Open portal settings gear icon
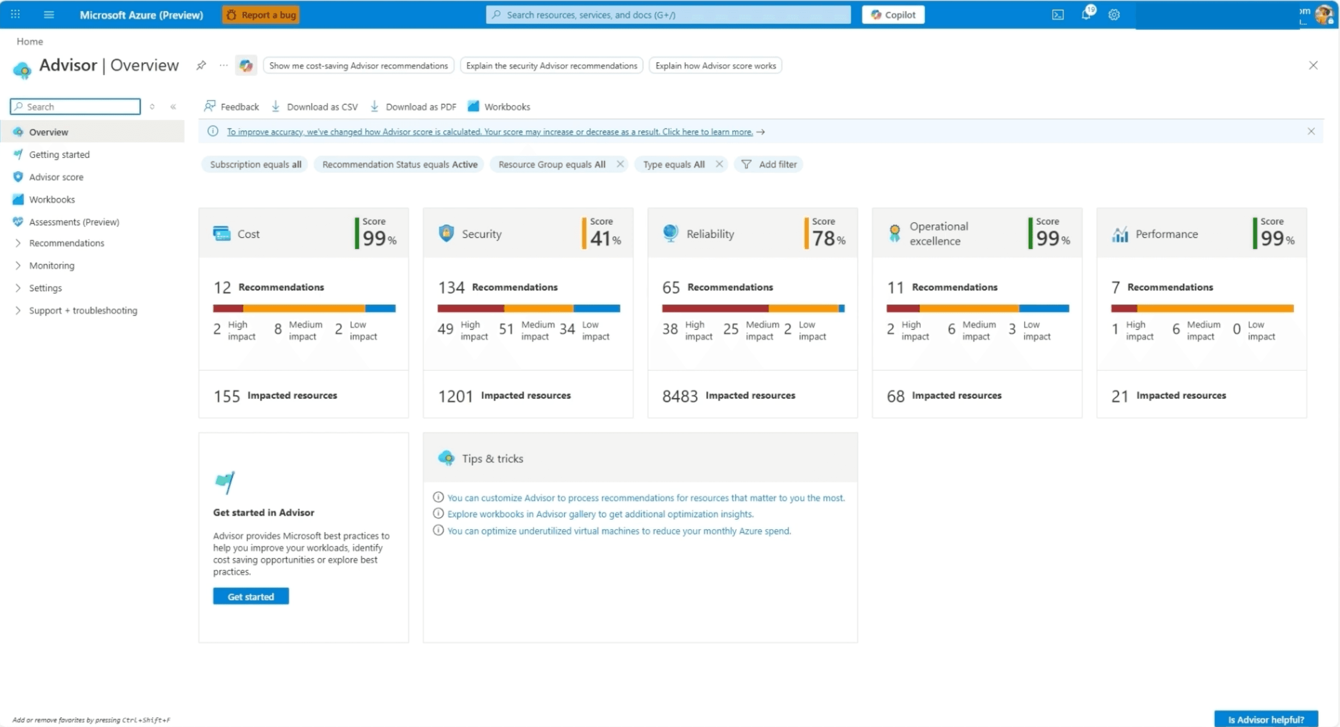 tap(1114, 15)
